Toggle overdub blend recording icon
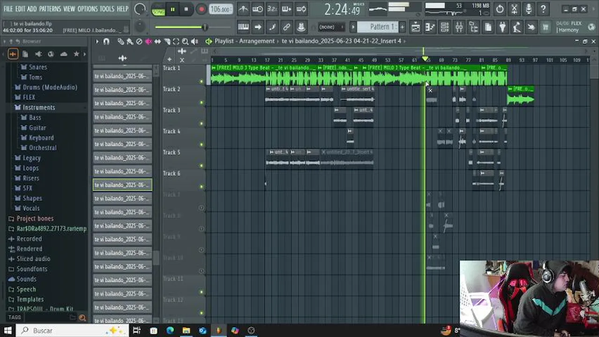The width and height of the screenshot is (599, 337). pos(286,9)
